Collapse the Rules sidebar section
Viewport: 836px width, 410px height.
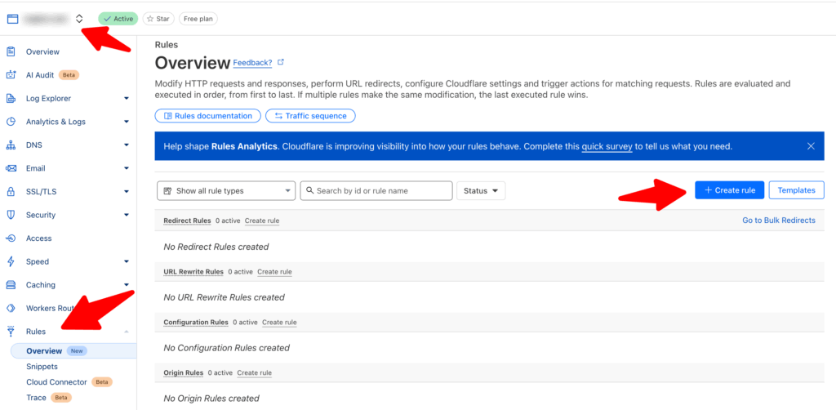point(127,332)
